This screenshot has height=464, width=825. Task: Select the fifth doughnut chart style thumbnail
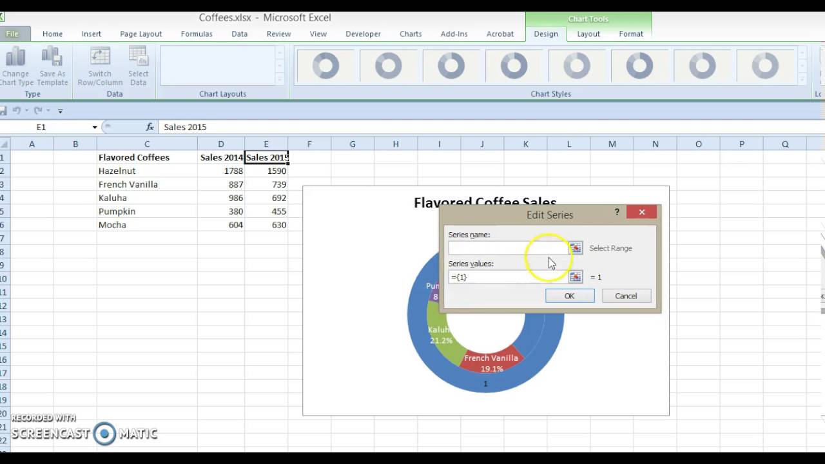tap(577, 66)
